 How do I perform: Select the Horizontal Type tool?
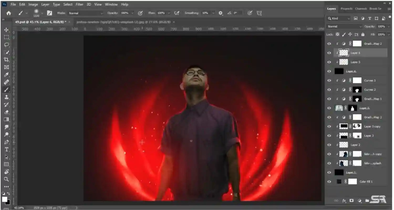click(x=6, y=149)
